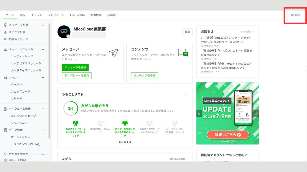Open the 収益化 tab
Screen dimensions: 307x172
111,15
